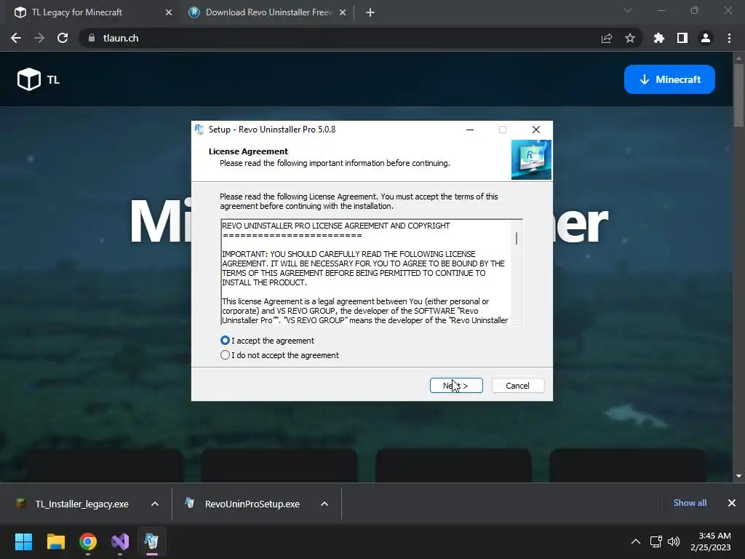Screen dimensions: 745x559
Task: Click the page scrollbar down arrow
Action: 738,476
